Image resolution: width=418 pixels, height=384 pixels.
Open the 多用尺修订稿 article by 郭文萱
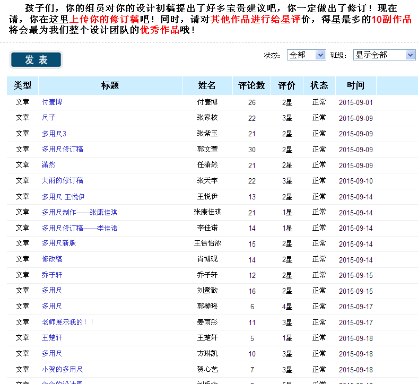pyautogui.click(x=63, y=149)
